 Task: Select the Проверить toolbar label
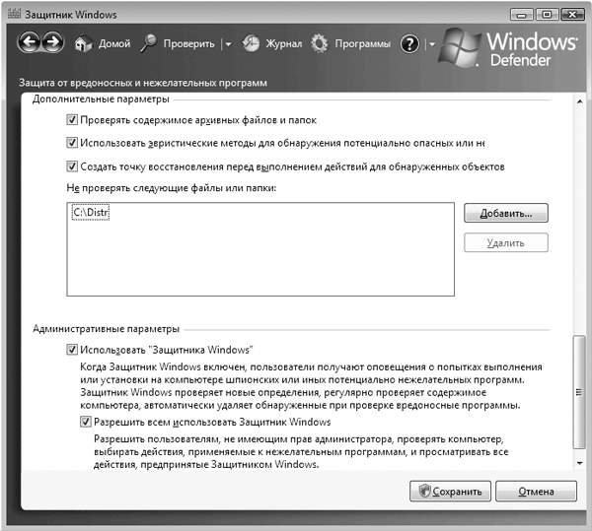188,43
